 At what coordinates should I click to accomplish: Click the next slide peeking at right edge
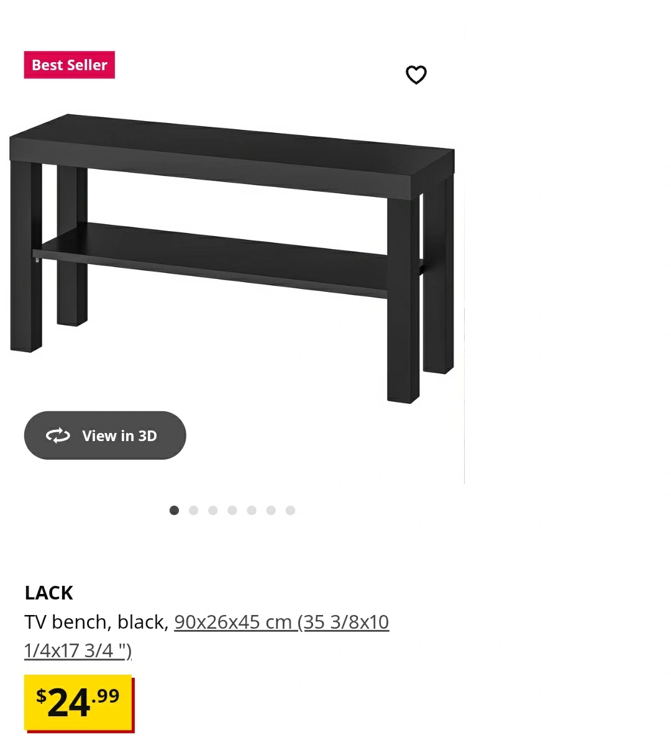[568, 256]
